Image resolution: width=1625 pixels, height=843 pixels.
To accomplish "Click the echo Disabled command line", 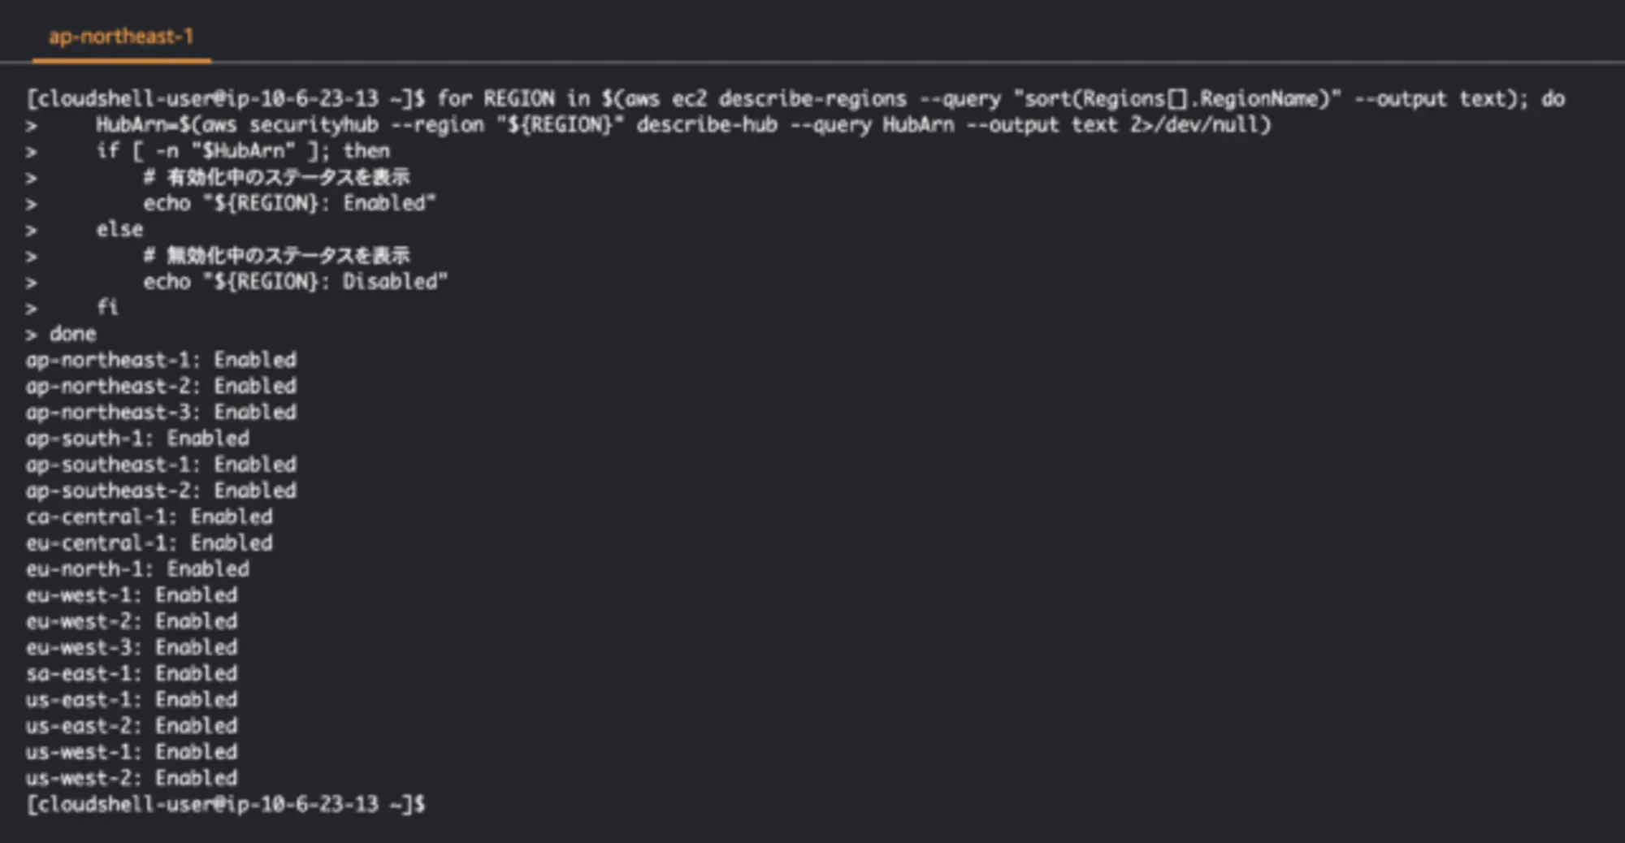I will pos(295,282).
